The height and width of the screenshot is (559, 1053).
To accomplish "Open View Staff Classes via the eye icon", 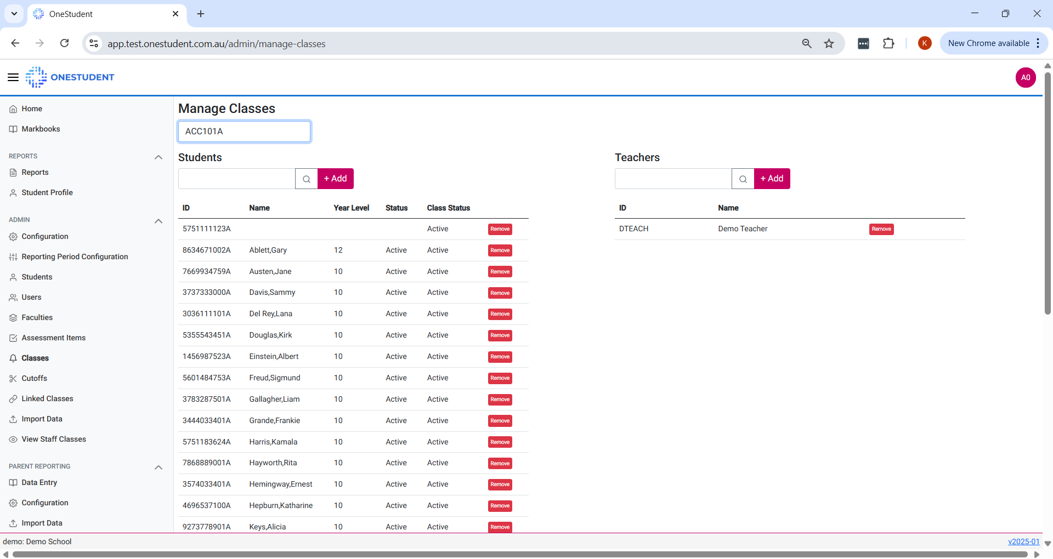I will click(x=13, y=439).
